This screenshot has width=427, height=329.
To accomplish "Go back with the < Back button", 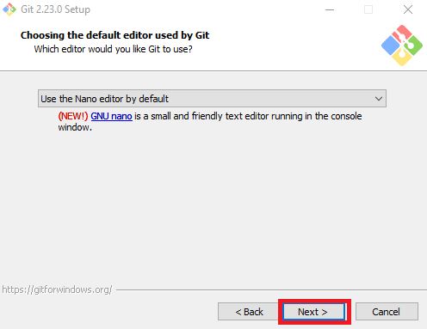I will point(249,312).
